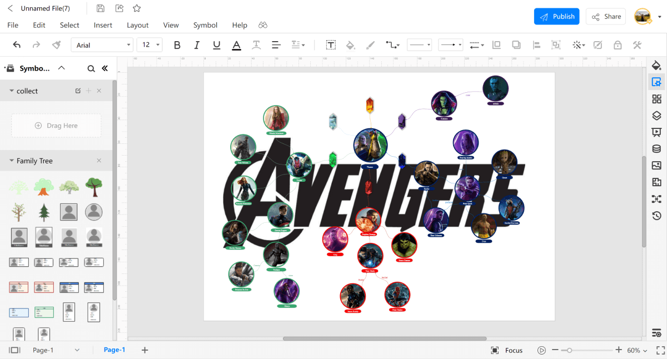The width and height of the screenshot is (667, 359).
Task: Select the connector tool
Action: tap(392, 45)
